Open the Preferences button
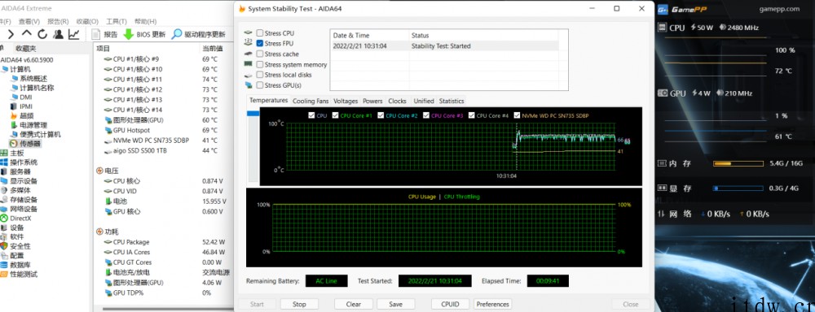Image resolution: width=815 pixels, height=312 pixels. point(493,304)
